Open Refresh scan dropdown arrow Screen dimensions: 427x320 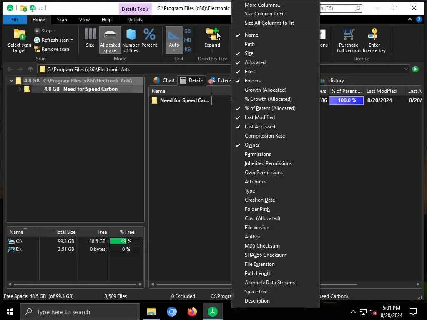tap(72, 40)
